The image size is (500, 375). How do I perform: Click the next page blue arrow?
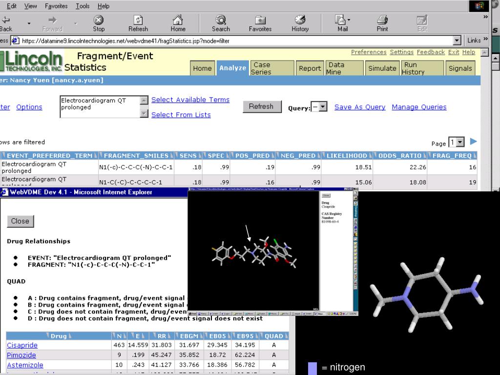[x=474, y=142]
